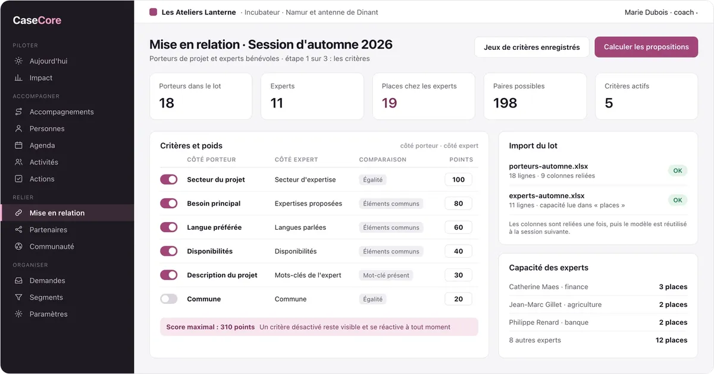
Task: Go to Demandes
Action: [67, 280]
